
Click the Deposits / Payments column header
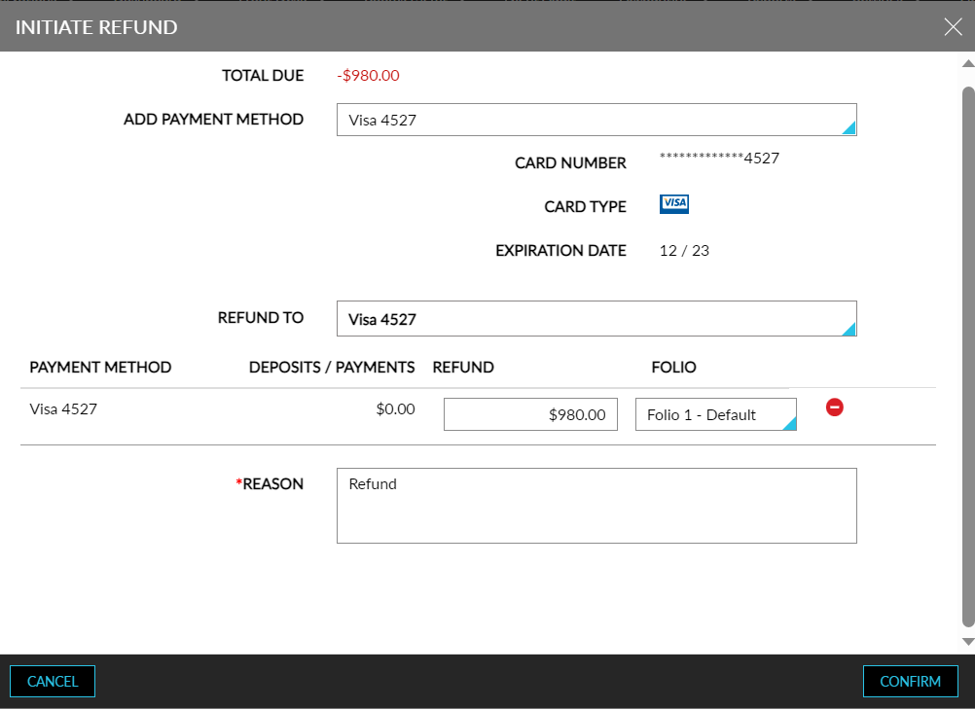point(332,368)
